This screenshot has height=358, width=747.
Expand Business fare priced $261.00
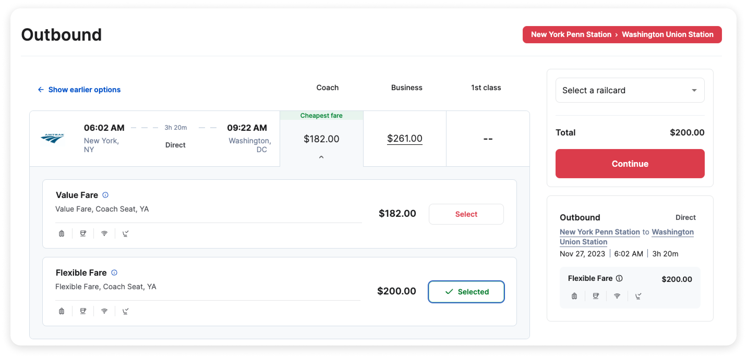(404, 138)
